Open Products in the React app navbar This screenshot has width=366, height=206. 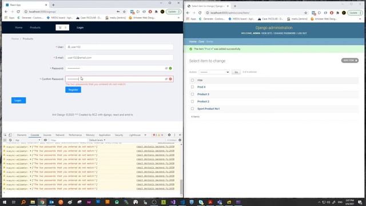click(35, 27)
